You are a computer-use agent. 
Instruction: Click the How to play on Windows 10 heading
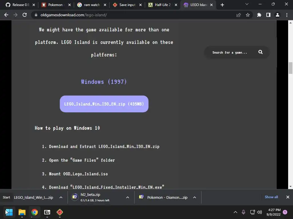pos(67,128)
